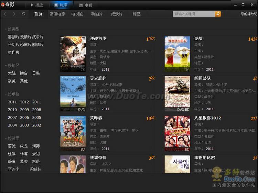This screenshot has height=193, width=258.
Task: Select the 大陆 region filter
Action: 12,73
